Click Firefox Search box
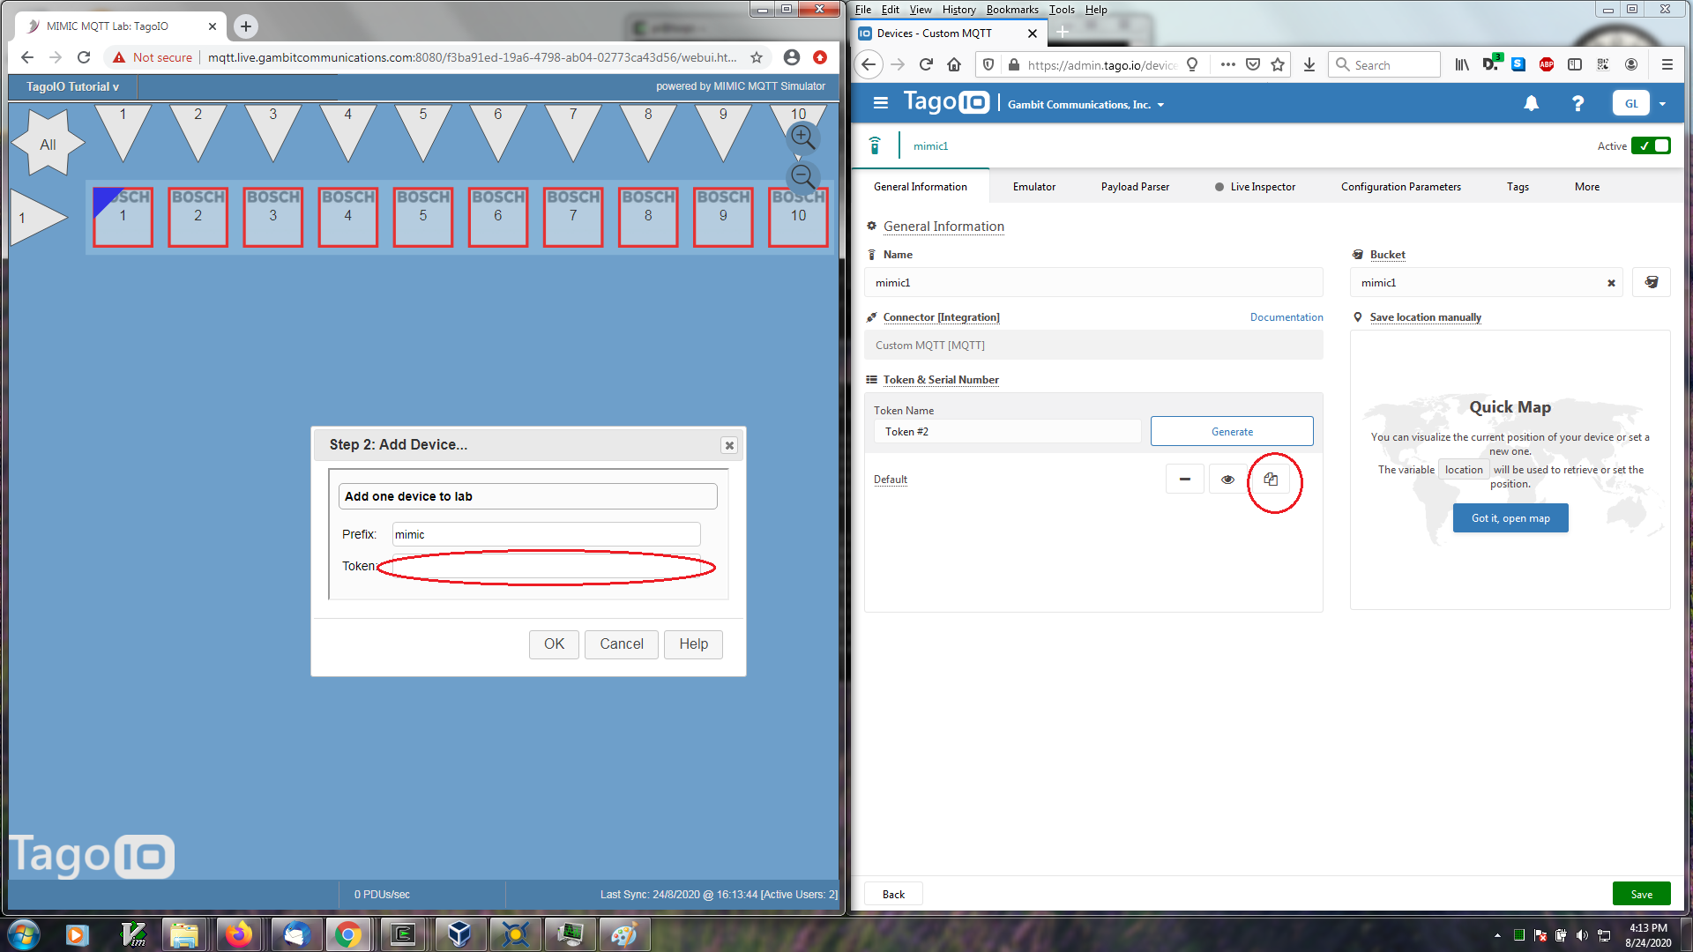The height and width of the screenshot is (952, 1693). tap(1384, 64)
